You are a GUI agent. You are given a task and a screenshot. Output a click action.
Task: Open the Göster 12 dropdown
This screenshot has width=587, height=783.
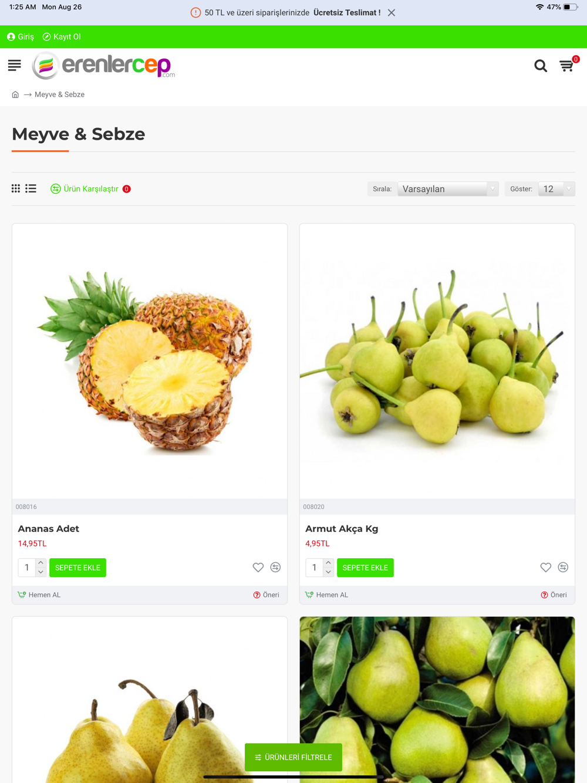[x=556, y=189]
